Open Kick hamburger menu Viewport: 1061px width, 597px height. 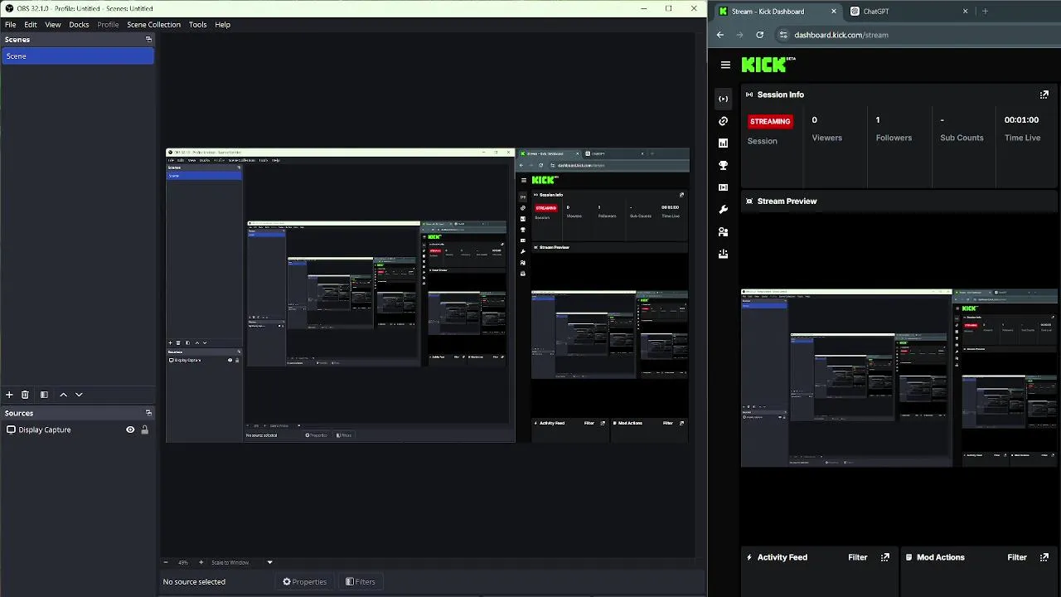point(725,65)
